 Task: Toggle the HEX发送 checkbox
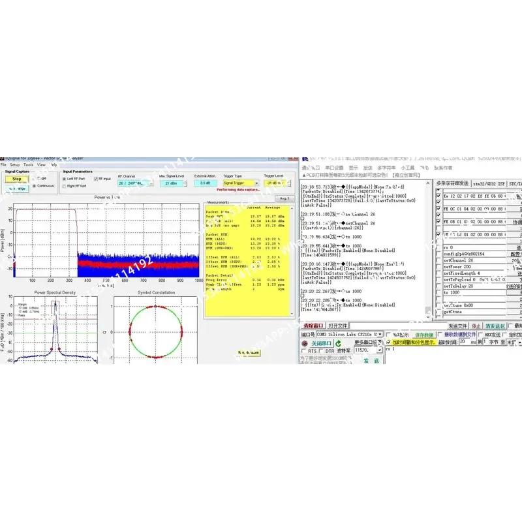480,335
